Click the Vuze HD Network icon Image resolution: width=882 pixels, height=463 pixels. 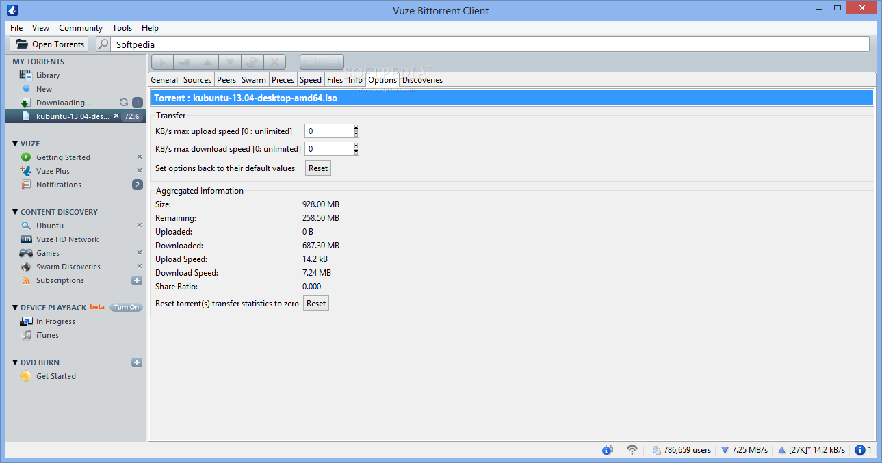(26, 239)
